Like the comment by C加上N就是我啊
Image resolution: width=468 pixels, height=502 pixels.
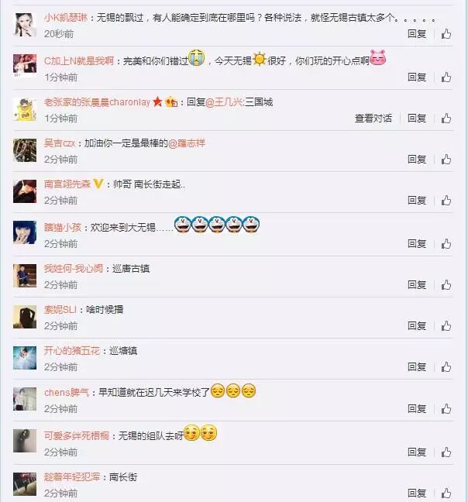pyautogui.click(x=446, y=77)
